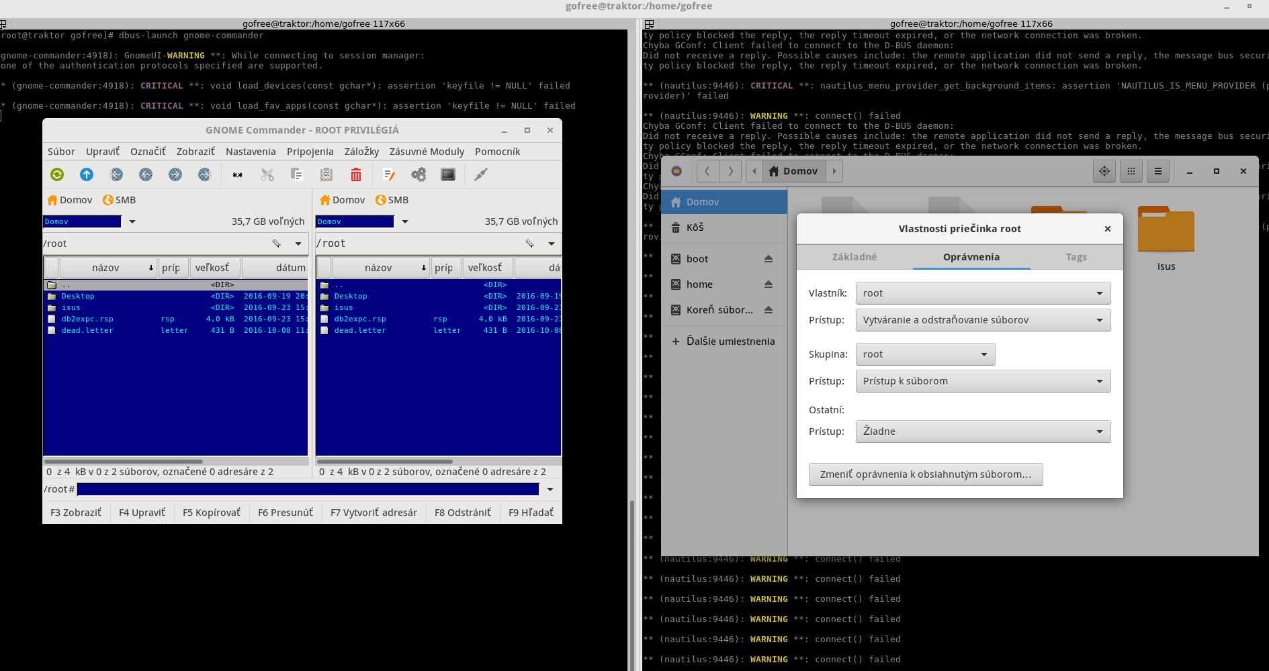1269x671 pixels.
Task: Go up one directory with blue arrow
Action: click(x=87, y=174)
